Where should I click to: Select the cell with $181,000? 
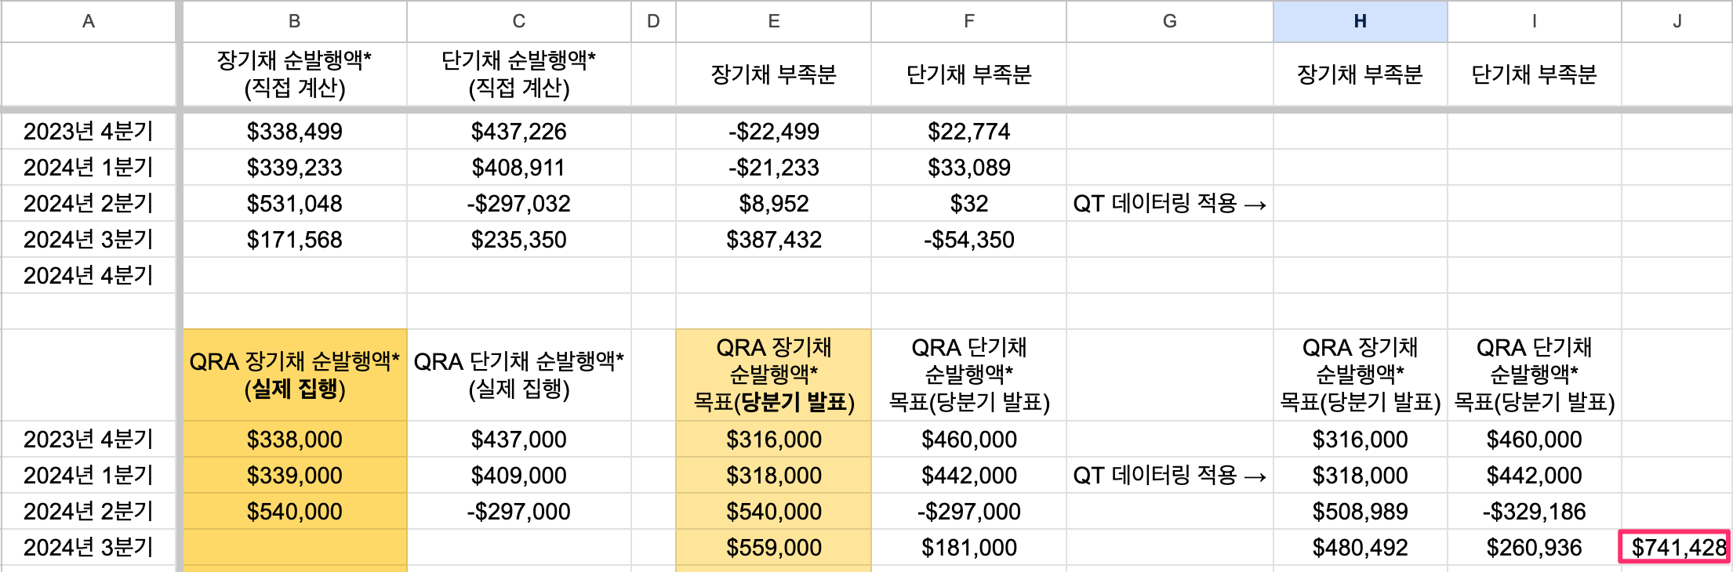pos(968,547)
